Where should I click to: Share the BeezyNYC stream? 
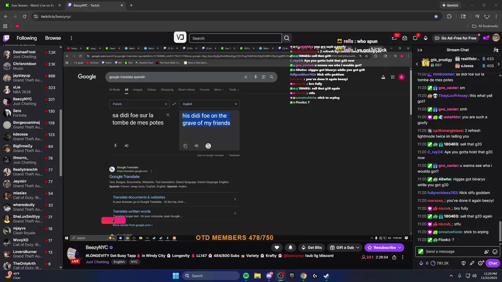394,257
